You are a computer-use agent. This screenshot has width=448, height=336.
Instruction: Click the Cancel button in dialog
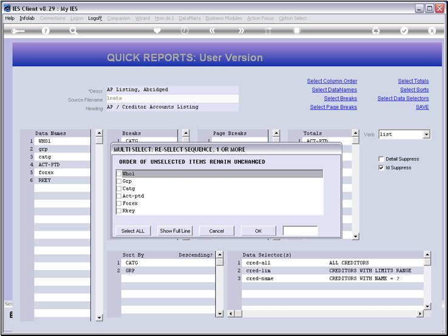pyautogui.click(x=216, y=231)
